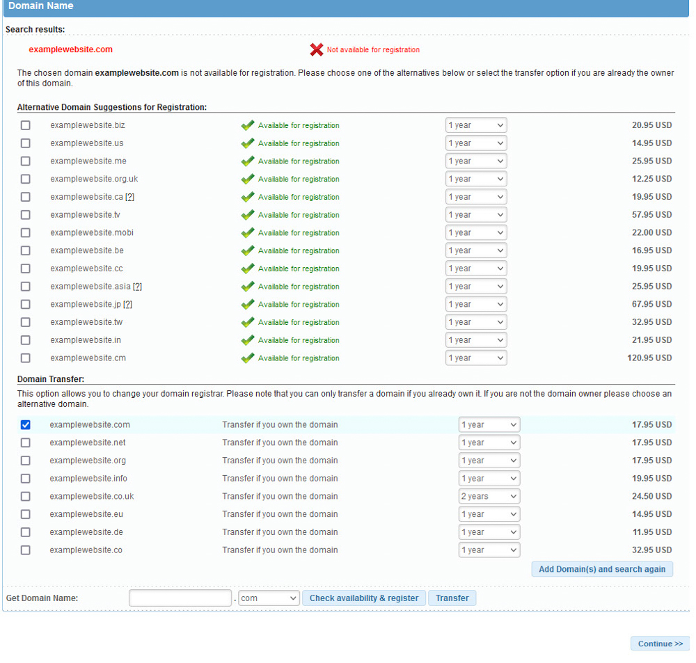Image resolution: width=696 pixels, height=663 pixels.
Task: Click green checkmark icon for examplewebsite.me
Action: point(248,161)
